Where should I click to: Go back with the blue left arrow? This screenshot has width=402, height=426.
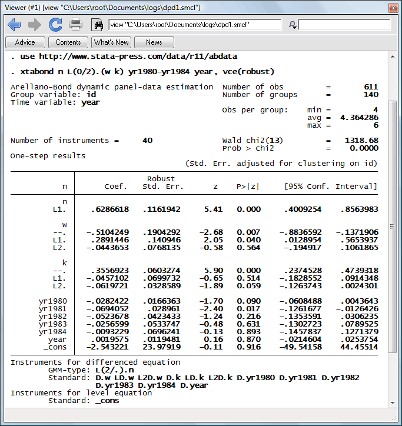click(x=14, y=25)
